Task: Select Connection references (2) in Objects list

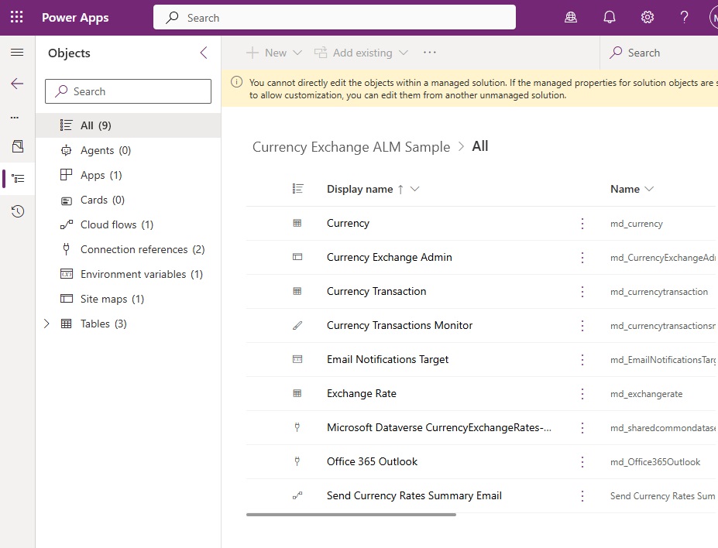Action: pyautogui.click(x=129, y=249)
